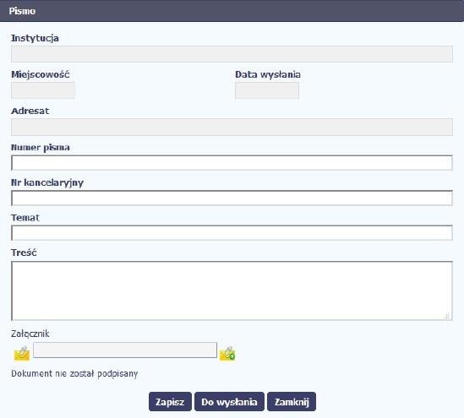This screenshot has height=418, width=464.
Task: Click the envelope attachment icon left of Załącznik field
Action: pos(22,353)
